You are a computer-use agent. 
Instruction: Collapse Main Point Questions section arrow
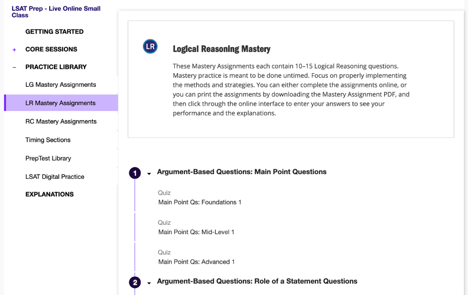149,173
